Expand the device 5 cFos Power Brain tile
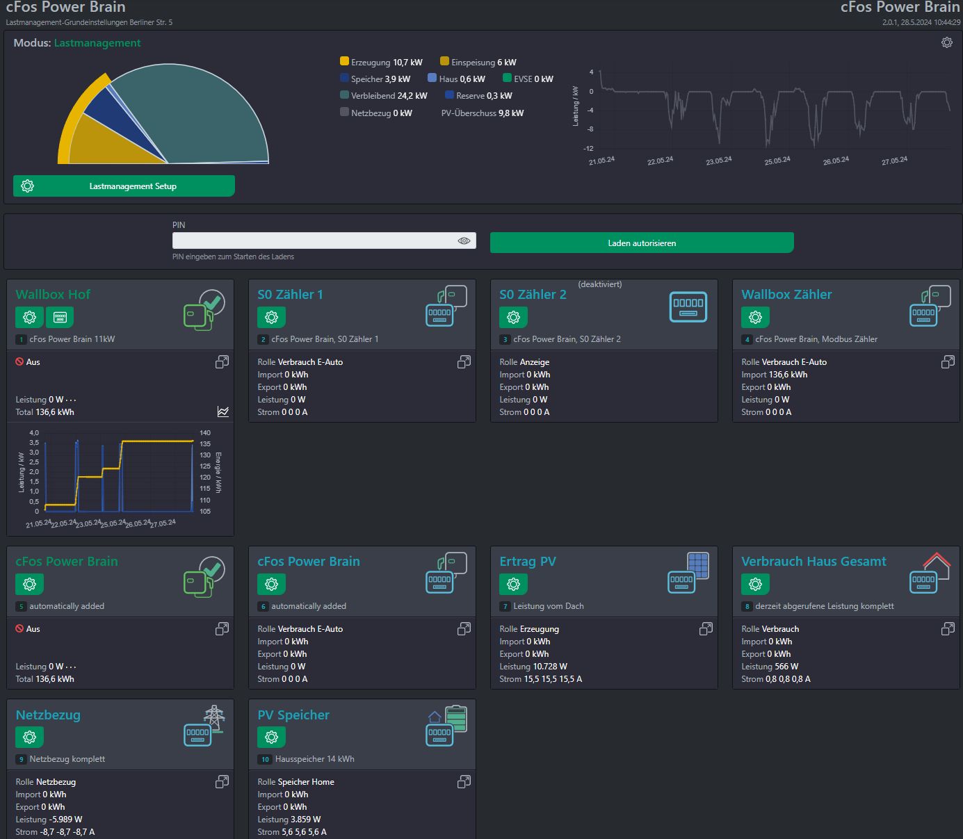Viewport: 963px width, 839px height. (x=222, y=629)
